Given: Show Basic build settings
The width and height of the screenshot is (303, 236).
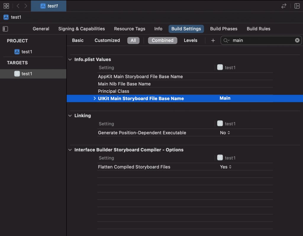Looking at the screenshot, I should (x=78, y=41).
